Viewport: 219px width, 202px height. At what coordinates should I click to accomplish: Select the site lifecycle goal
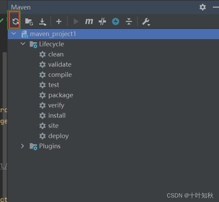tap(53, 126)
